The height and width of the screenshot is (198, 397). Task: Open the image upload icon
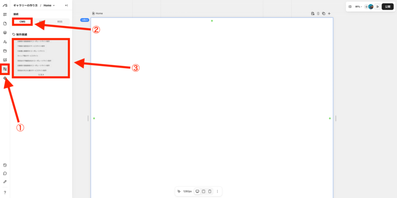(x=5, y=60)
